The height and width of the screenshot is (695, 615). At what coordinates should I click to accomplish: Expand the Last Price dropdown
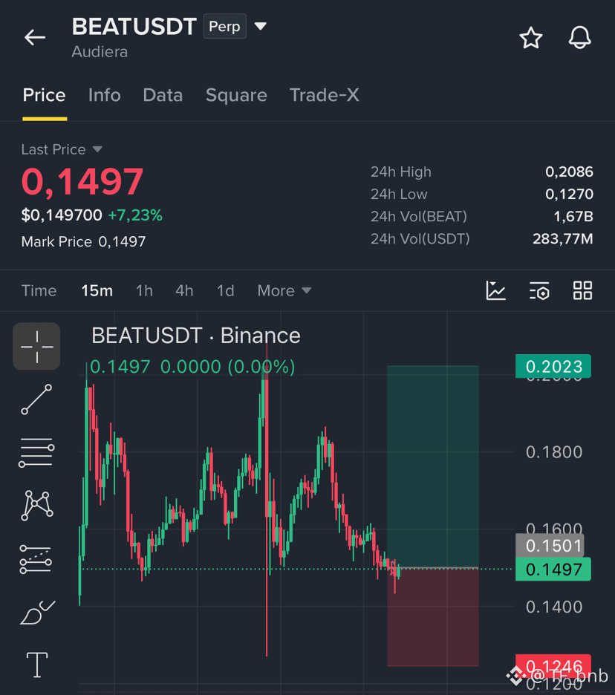coord(97,149)
